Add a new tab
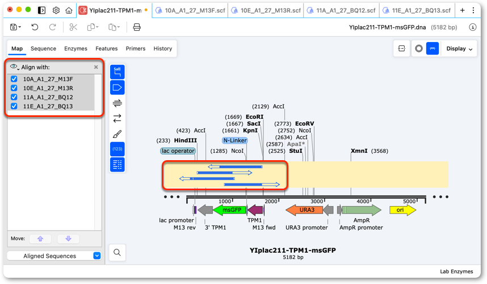The width and height of the screenshot is (487, 284). pyautogui.click(x=462, y=10)
